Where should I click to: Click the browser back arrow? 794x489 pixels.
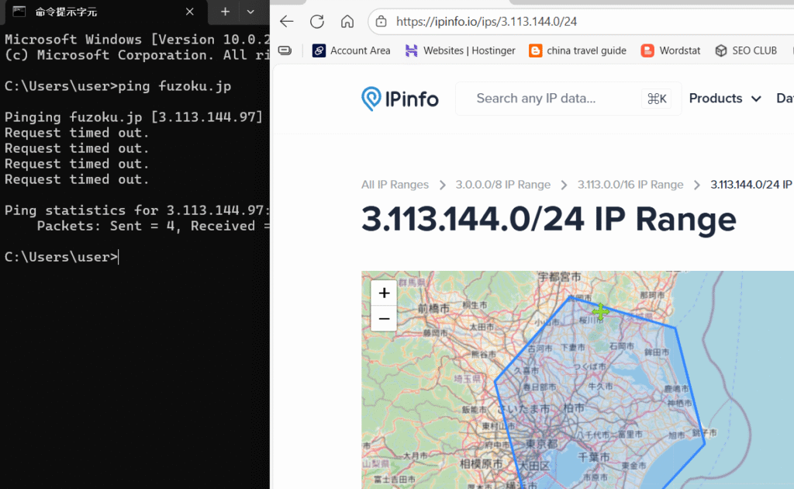[287, 22]
